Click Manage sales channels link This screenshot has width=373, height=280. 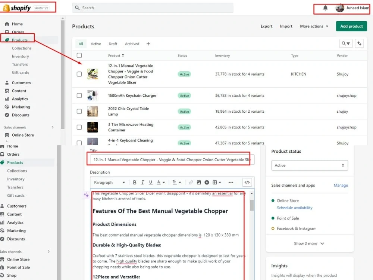coord(341,185)
